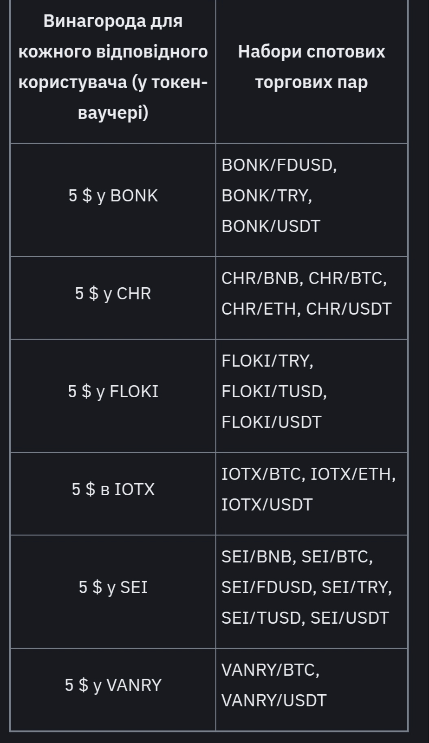Screen dimensions: 429x743
Task: Select the '5 $ у SEI' cell
Action: (113, 588)
